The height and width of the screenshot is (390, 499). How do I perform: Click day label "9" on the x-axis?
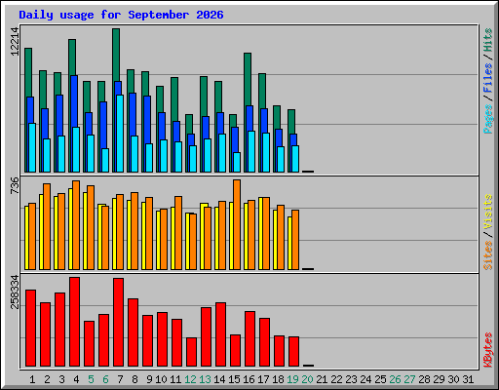149,379
